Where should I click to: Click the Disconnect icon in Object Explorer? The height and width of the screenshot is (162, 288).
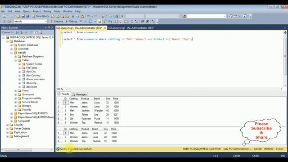22,32
